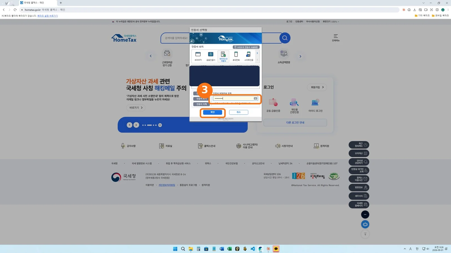
Task: Show next quick menu items chevron
Action: tap(300, 56)
